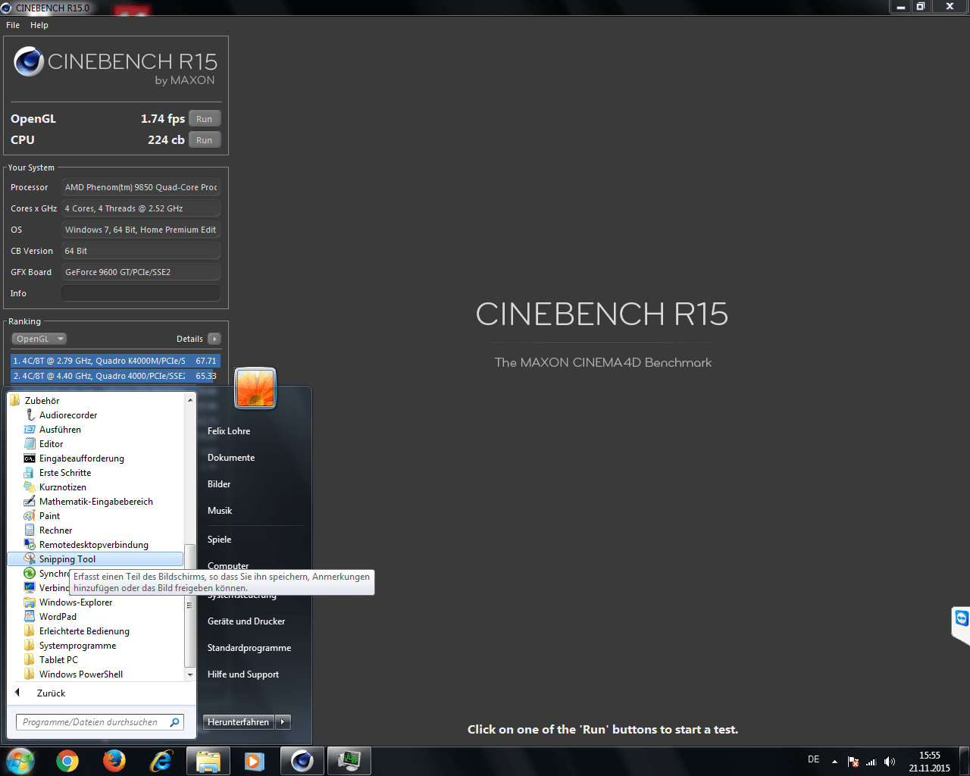The image size is (970, 776).
Task: Open the shutdown options arrow next to Herunterfahren
Action: [x=283, y=722]
